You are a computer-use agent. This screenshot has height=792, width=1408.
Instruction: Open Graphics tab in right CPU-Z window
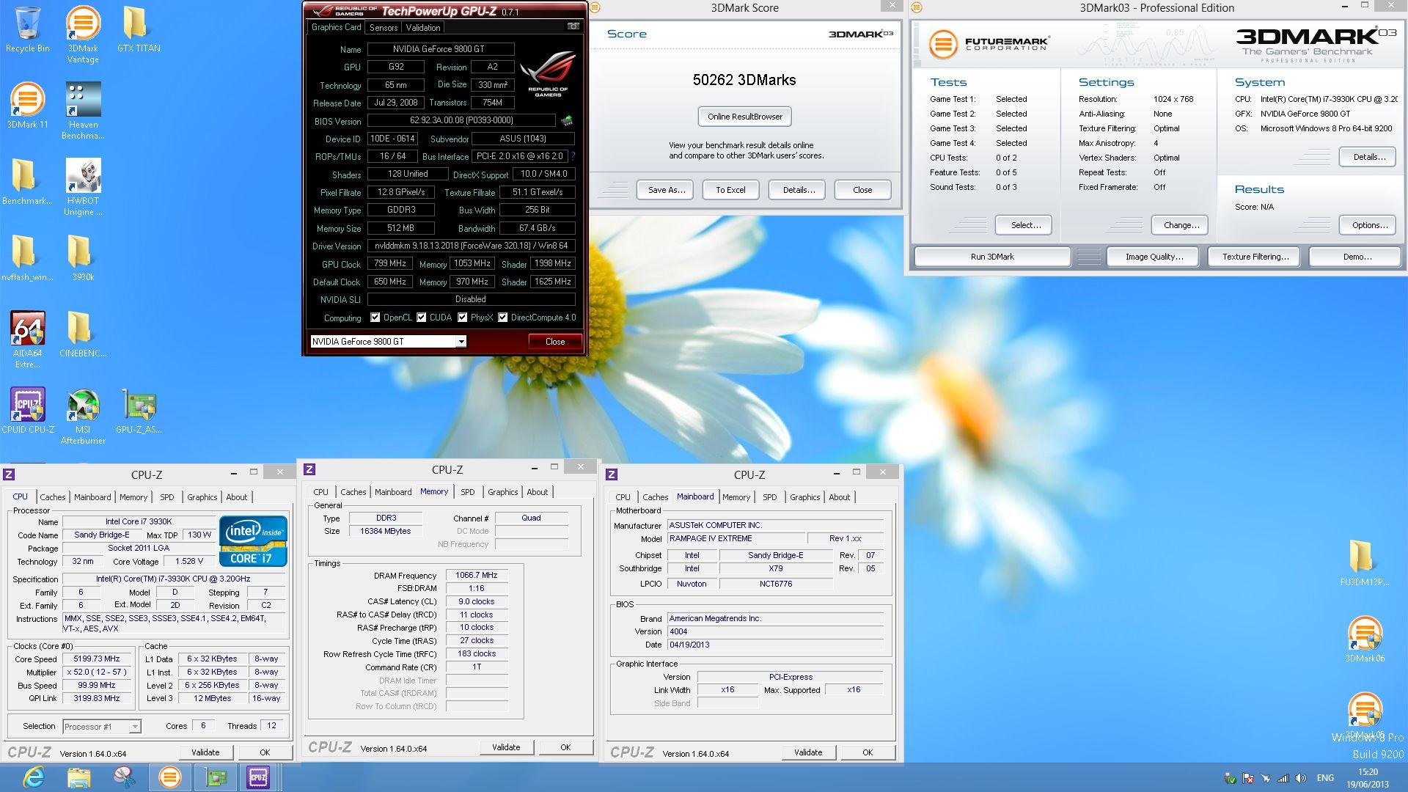[x=804, y=497]
